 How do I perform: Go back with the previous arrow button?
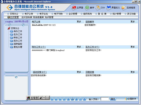coord(56,99)
